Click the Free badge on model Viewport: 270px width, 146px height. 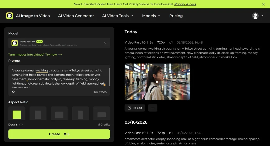click(40, 41)
